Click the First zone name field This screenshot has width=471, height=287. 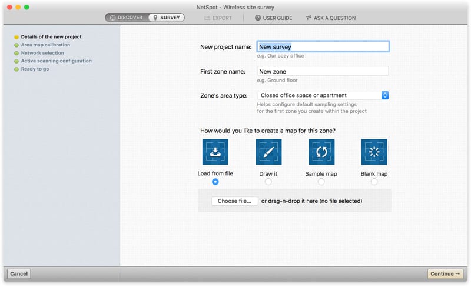[323, 71]
